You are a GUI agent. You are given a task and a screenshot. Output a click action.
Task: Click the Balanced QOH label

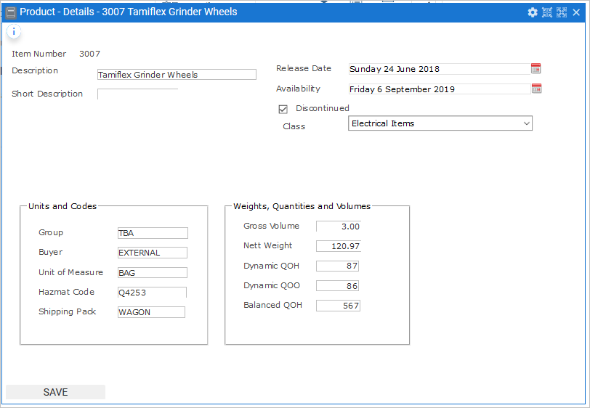272,305
